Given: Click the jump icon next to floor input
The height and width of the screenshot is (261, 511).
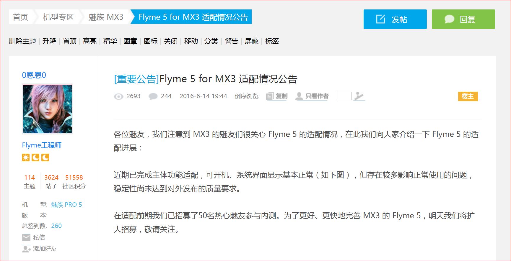Looking at the screenshot, I should [359, 96].
